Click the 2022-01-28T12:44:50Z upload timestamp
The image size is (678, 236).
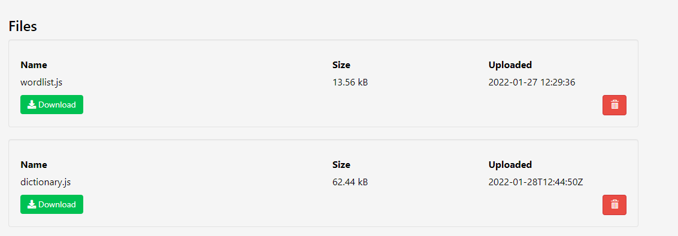click(535, 182)
